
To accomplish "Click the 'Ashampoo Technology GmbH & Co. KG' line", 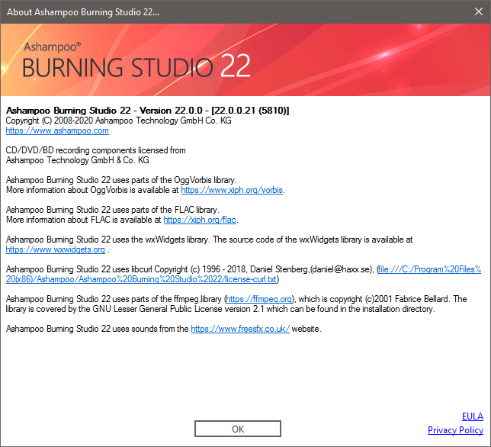I will coord(77,160).
